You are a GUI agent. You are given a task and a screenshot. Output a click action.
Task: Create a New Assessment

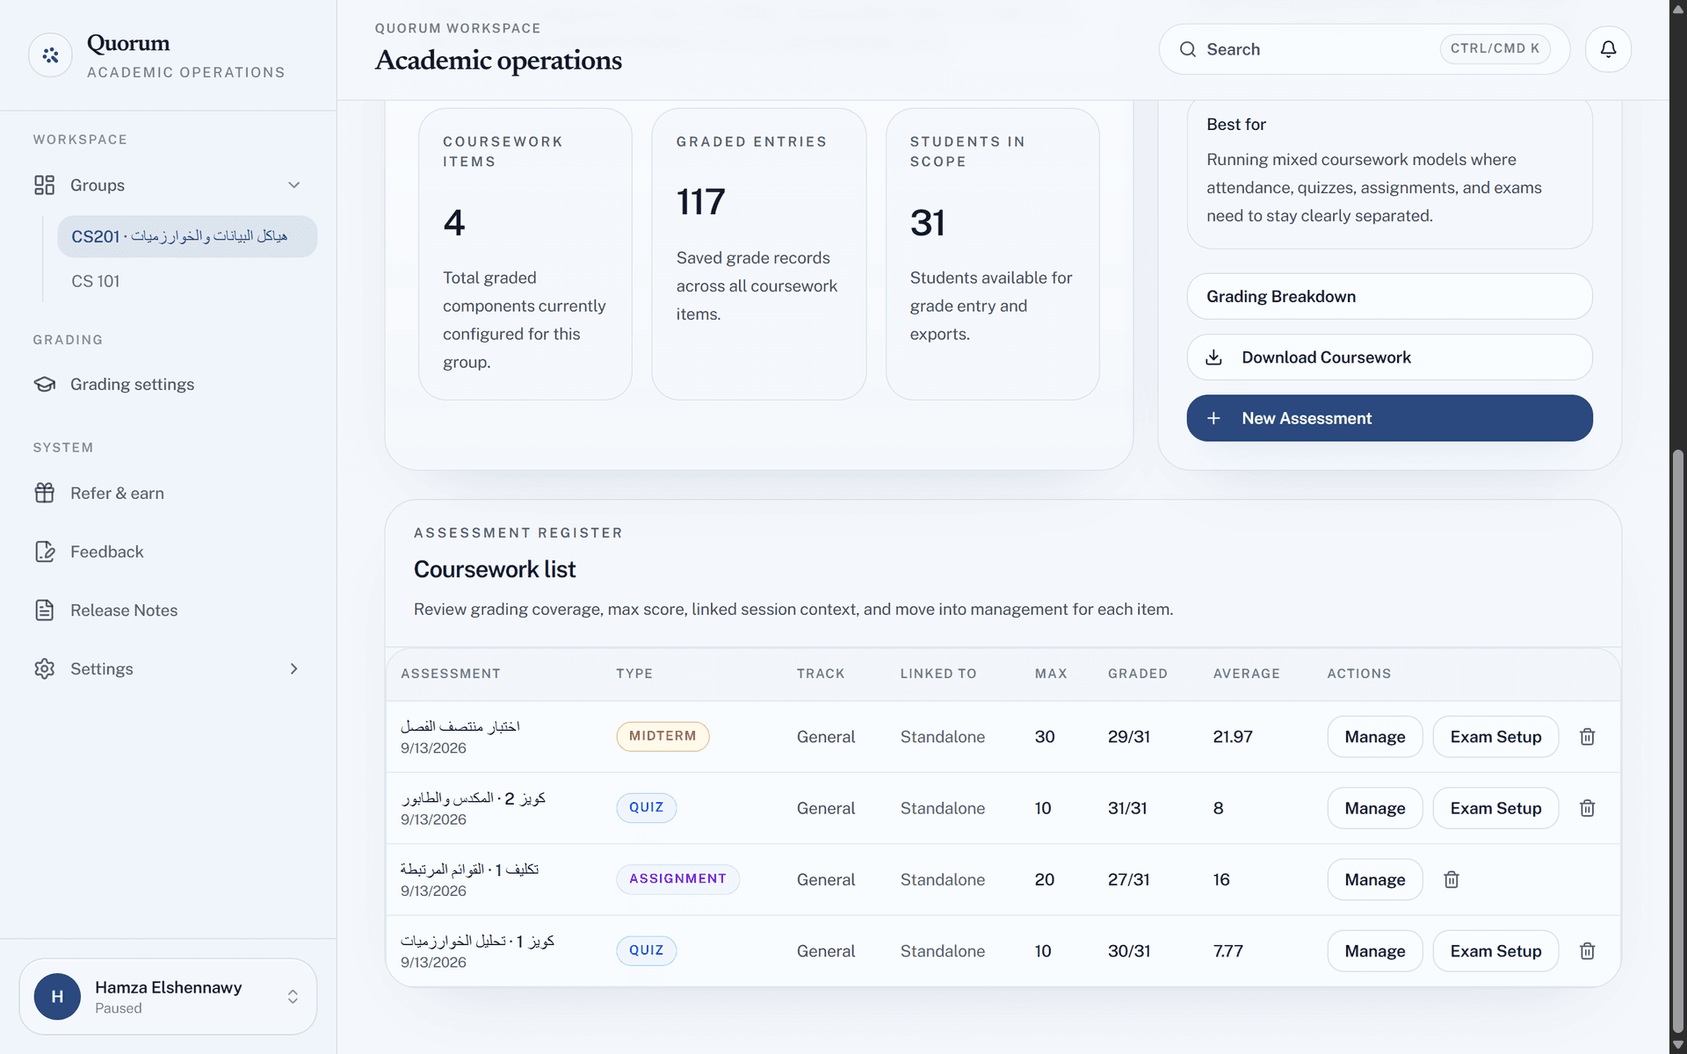pyautogui.click(x=1389, y=418)
